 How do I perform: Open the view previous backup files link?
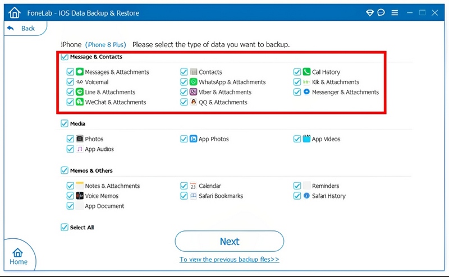coord(229,260)
